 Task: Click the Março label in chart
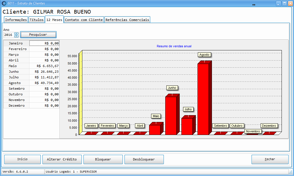pyautogui.click(x=123, y=126)
